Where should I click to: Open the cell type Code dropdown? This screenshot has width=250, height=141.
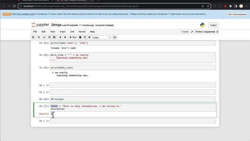[102, 38]
